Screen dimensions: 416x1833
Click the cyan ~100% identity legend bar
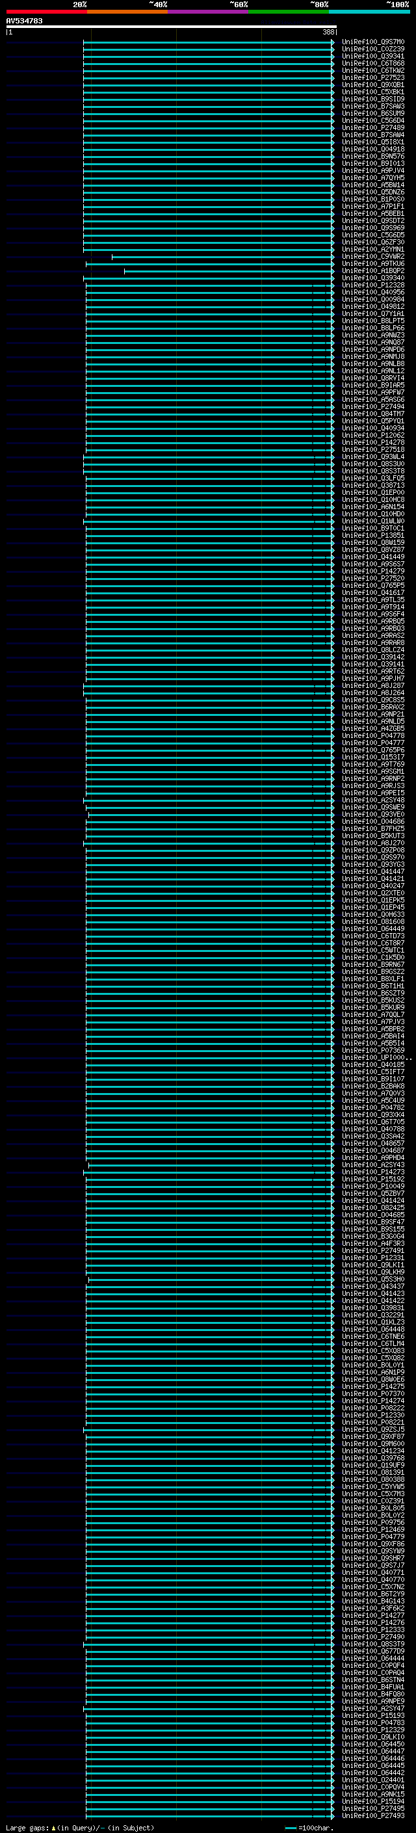click(369, 12)
